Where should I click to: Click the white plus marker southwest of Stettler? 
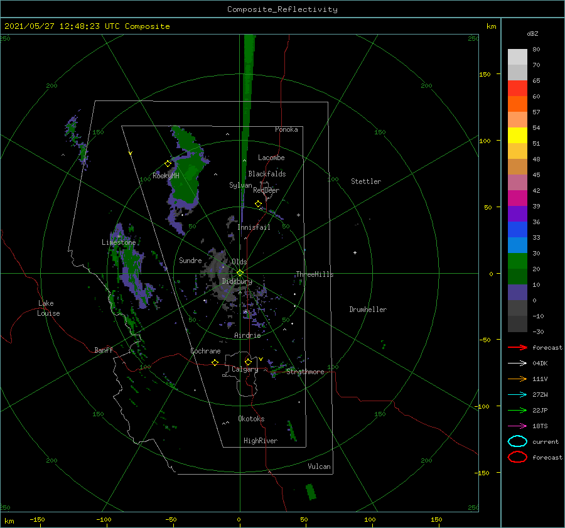(x=355, y=252)
